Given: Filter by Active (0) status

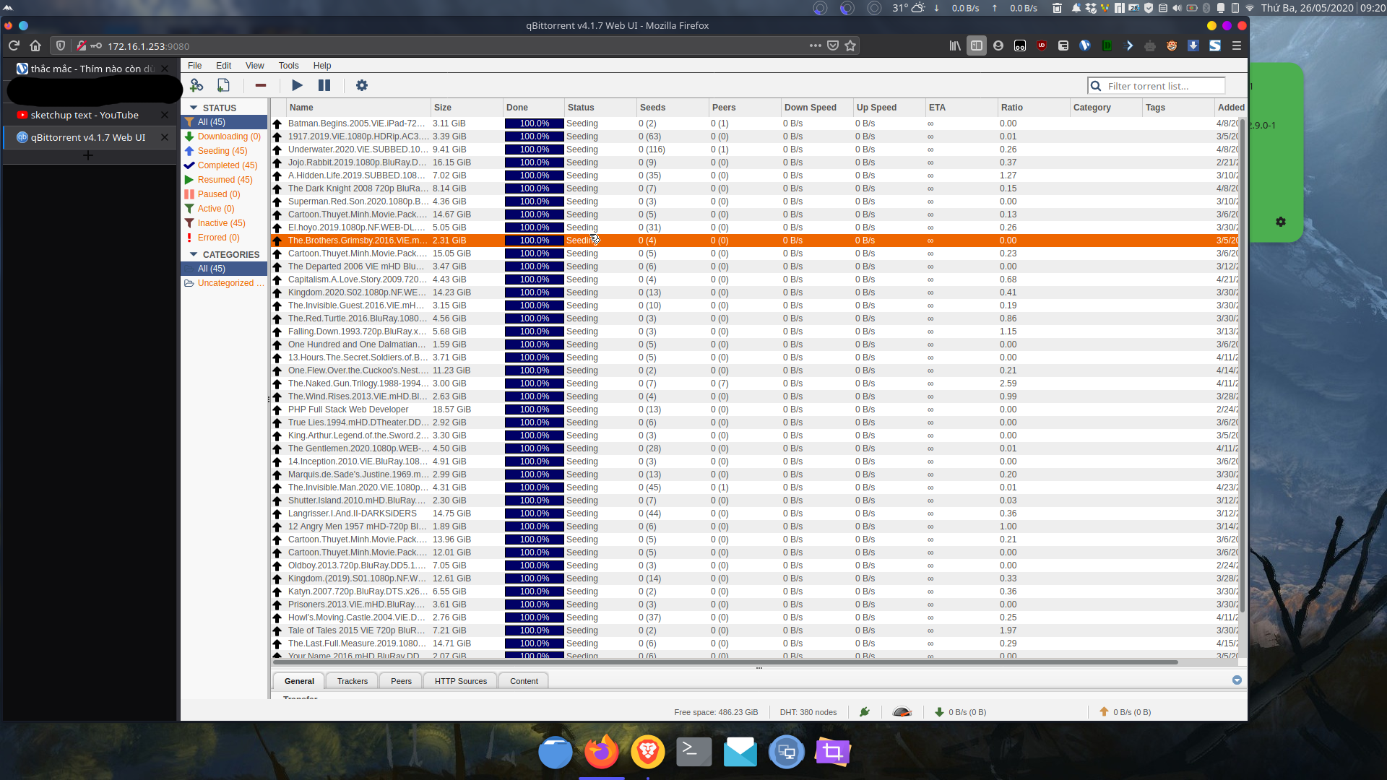Looking at the screenshot, I should tap(223, 209).
